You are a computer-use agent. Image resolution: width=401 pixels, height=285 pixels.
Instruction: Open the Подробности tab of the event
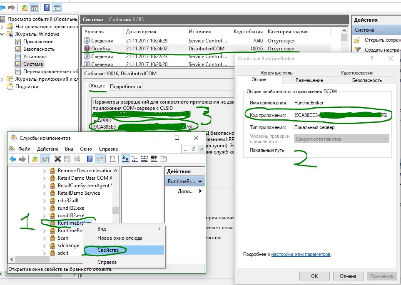(125, 87)
